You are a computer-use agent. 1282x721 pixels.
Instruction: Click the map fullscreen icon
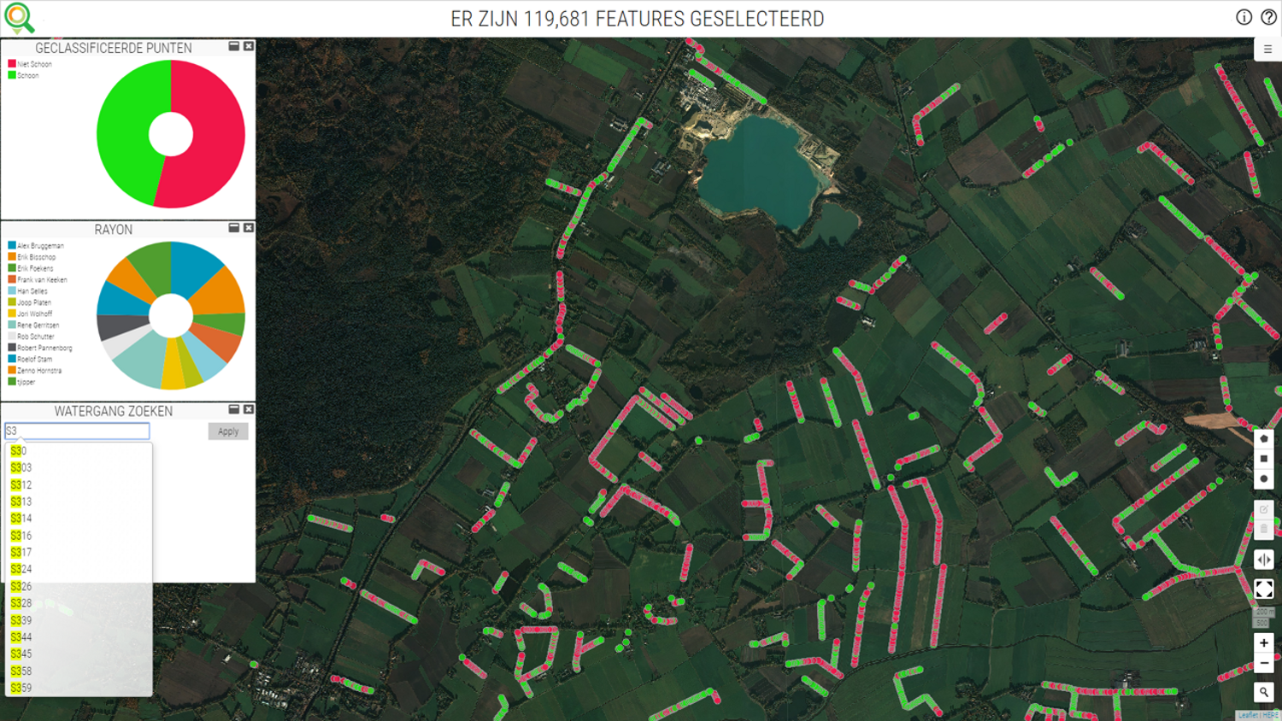[1263, 589]
